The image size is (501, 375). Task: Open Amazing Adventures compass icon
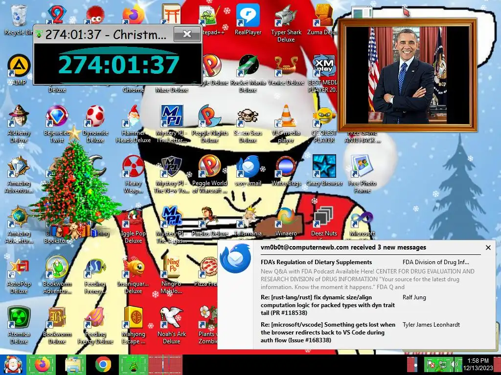tap(19, 225)
